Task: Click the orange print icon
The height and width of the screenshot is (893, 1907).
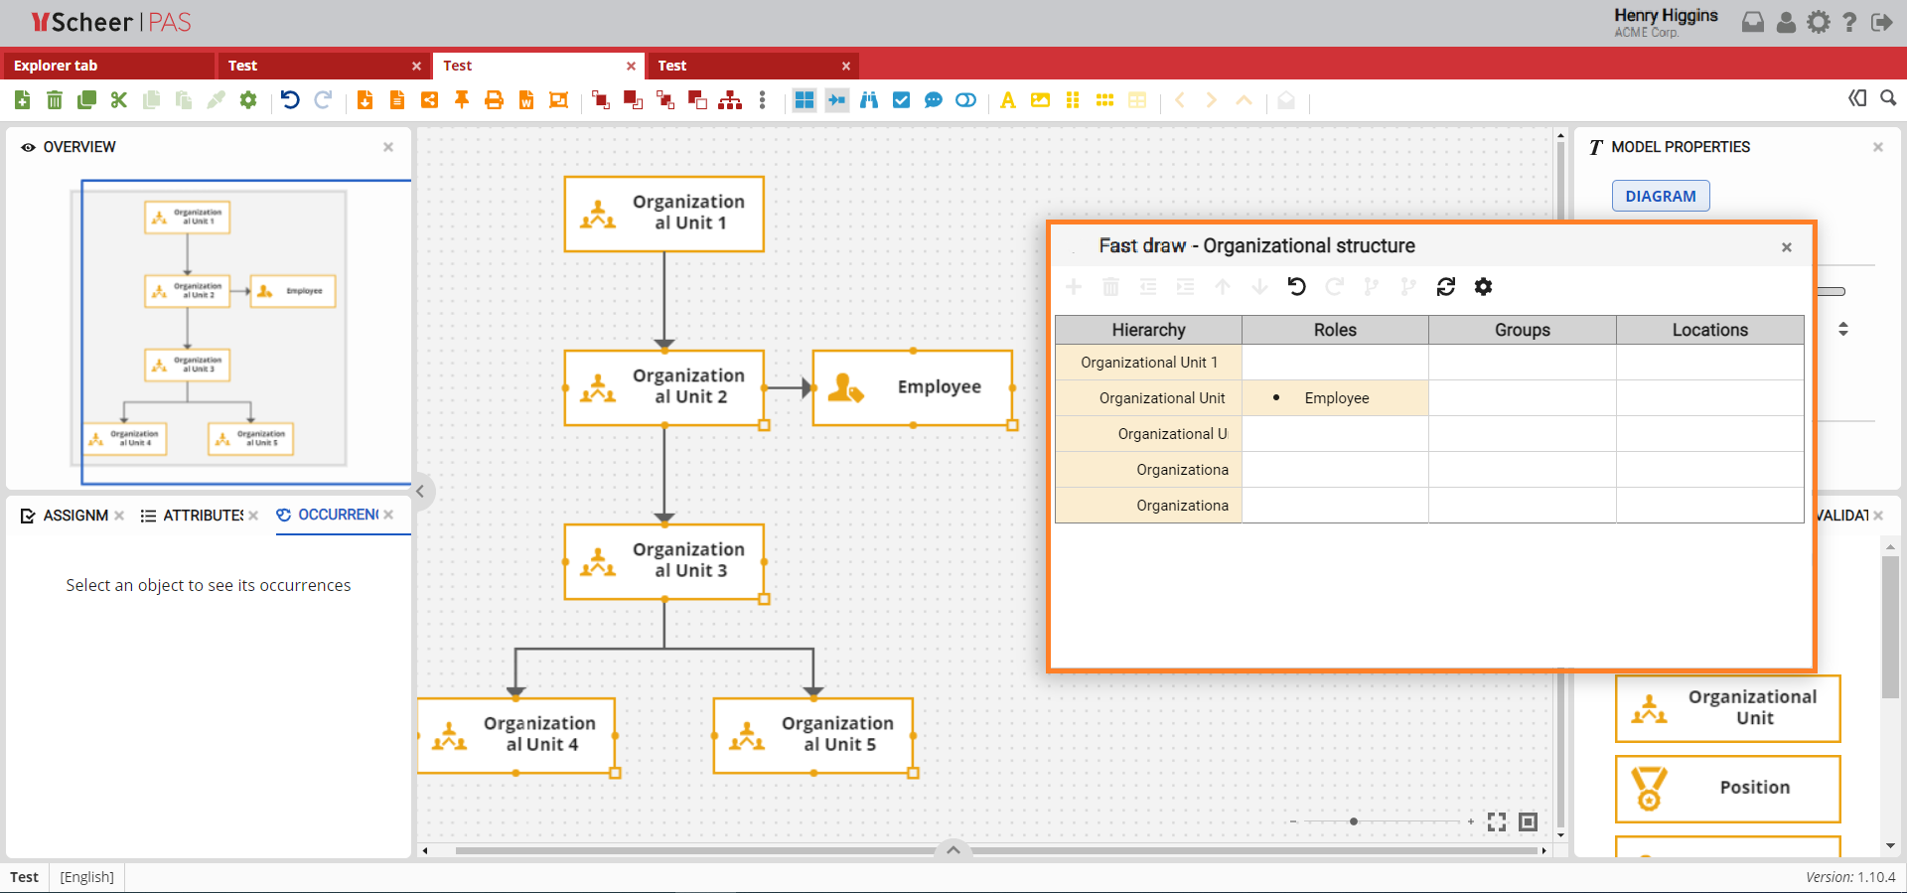Action: pos(494,100)
